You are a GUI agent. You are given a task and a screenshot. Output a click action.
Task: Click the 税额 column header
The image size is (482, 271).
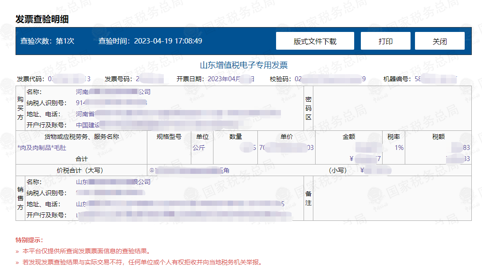tap(439, 137)
